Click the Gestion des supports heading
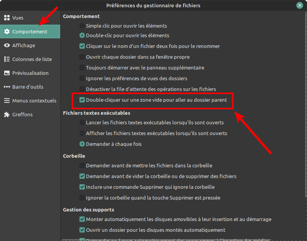The image size is (307, 241). 89,210
